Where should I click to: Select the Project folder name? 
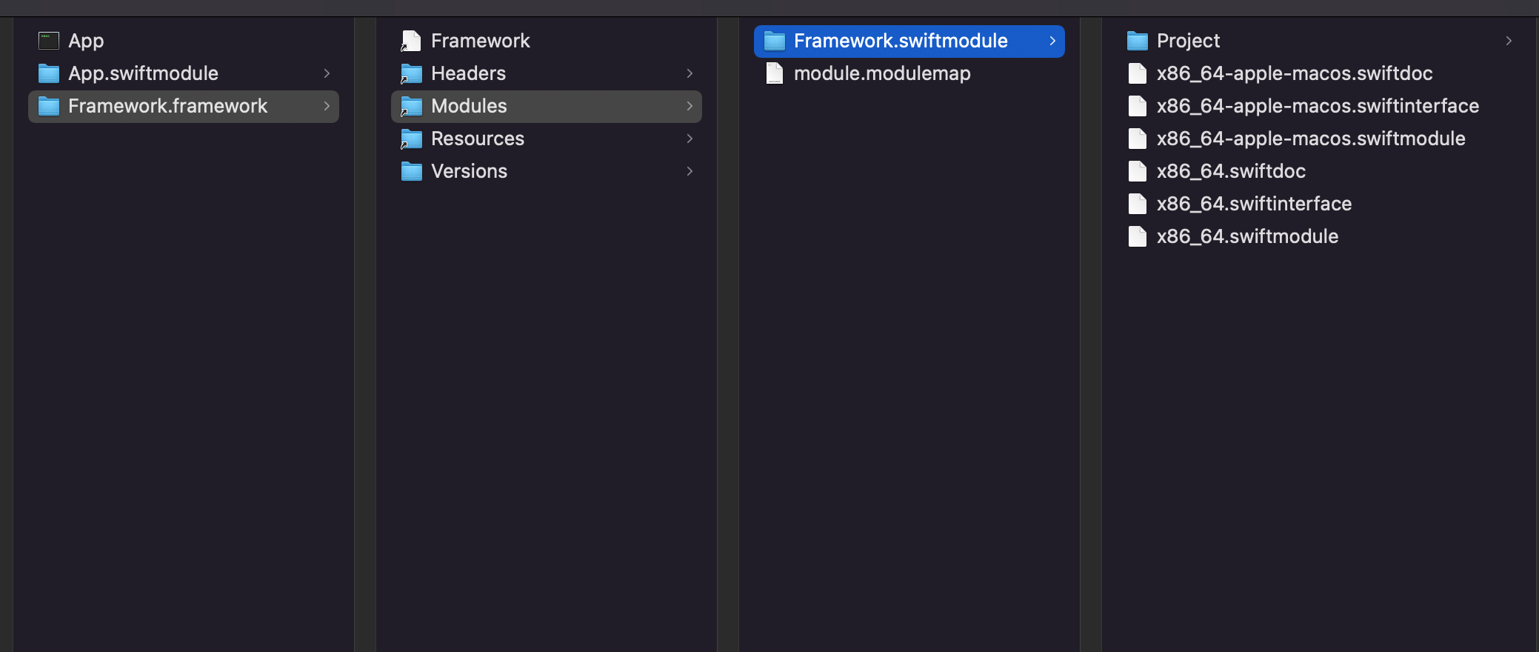click(1188, 41)
